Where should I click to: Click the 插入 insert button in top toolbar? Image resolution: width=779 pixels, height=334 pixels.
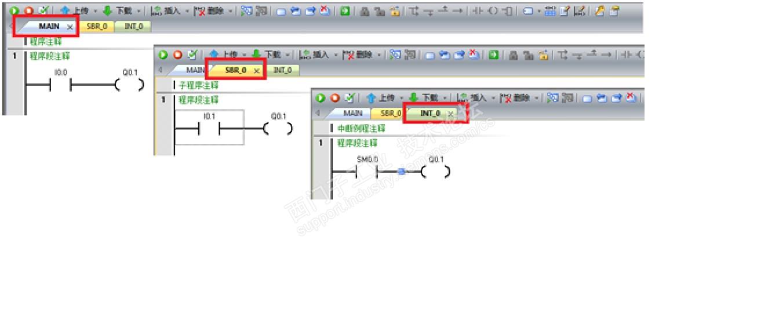[165, 11]
